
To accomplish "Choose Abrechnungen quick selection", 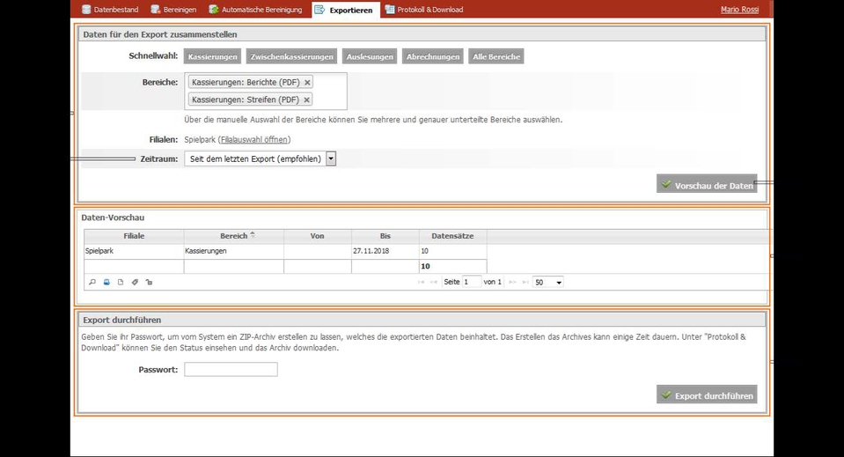I will pos(433,56).
